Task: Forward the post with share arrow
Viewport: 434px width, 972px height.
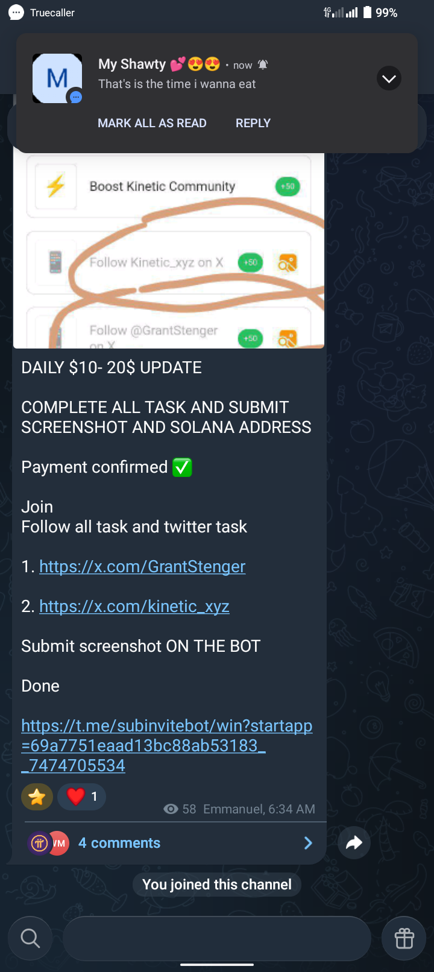Action: pyautogui.click(x=354, y=842)
